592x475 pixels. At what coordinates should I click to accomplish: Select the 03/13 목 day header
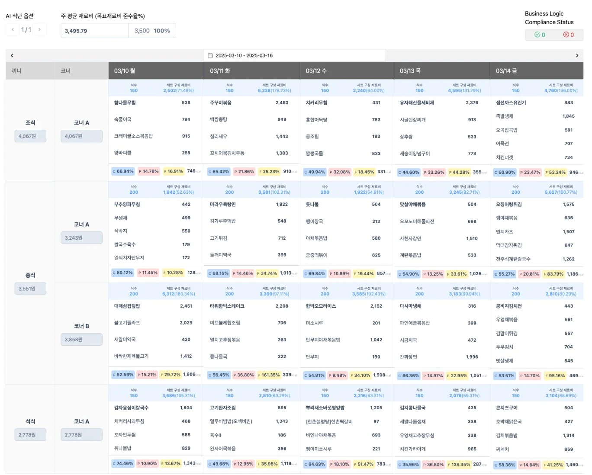[x=442, y=71]
